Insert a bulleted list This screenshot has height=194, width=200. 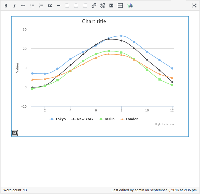(x=32, y=6)
